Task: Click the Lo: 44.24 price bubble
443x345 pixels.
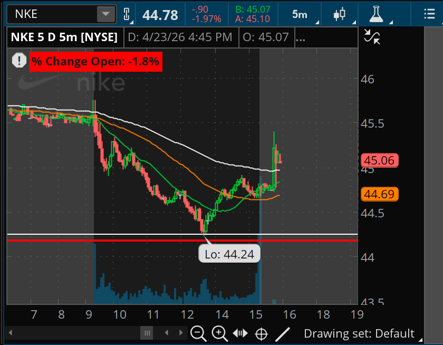Action: [x=229, y=254]
